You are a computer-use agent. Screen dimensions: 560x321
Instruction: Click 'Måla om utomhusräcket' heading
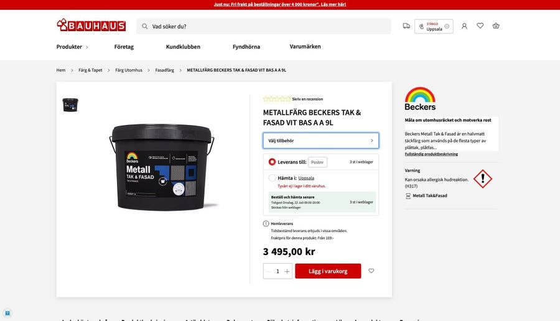click(x=448, y=120)
